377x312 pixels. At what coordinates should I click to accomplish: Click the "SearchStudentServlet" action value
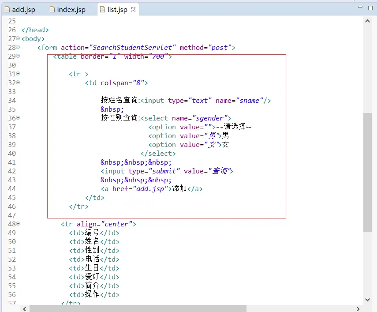coord(132,48)
